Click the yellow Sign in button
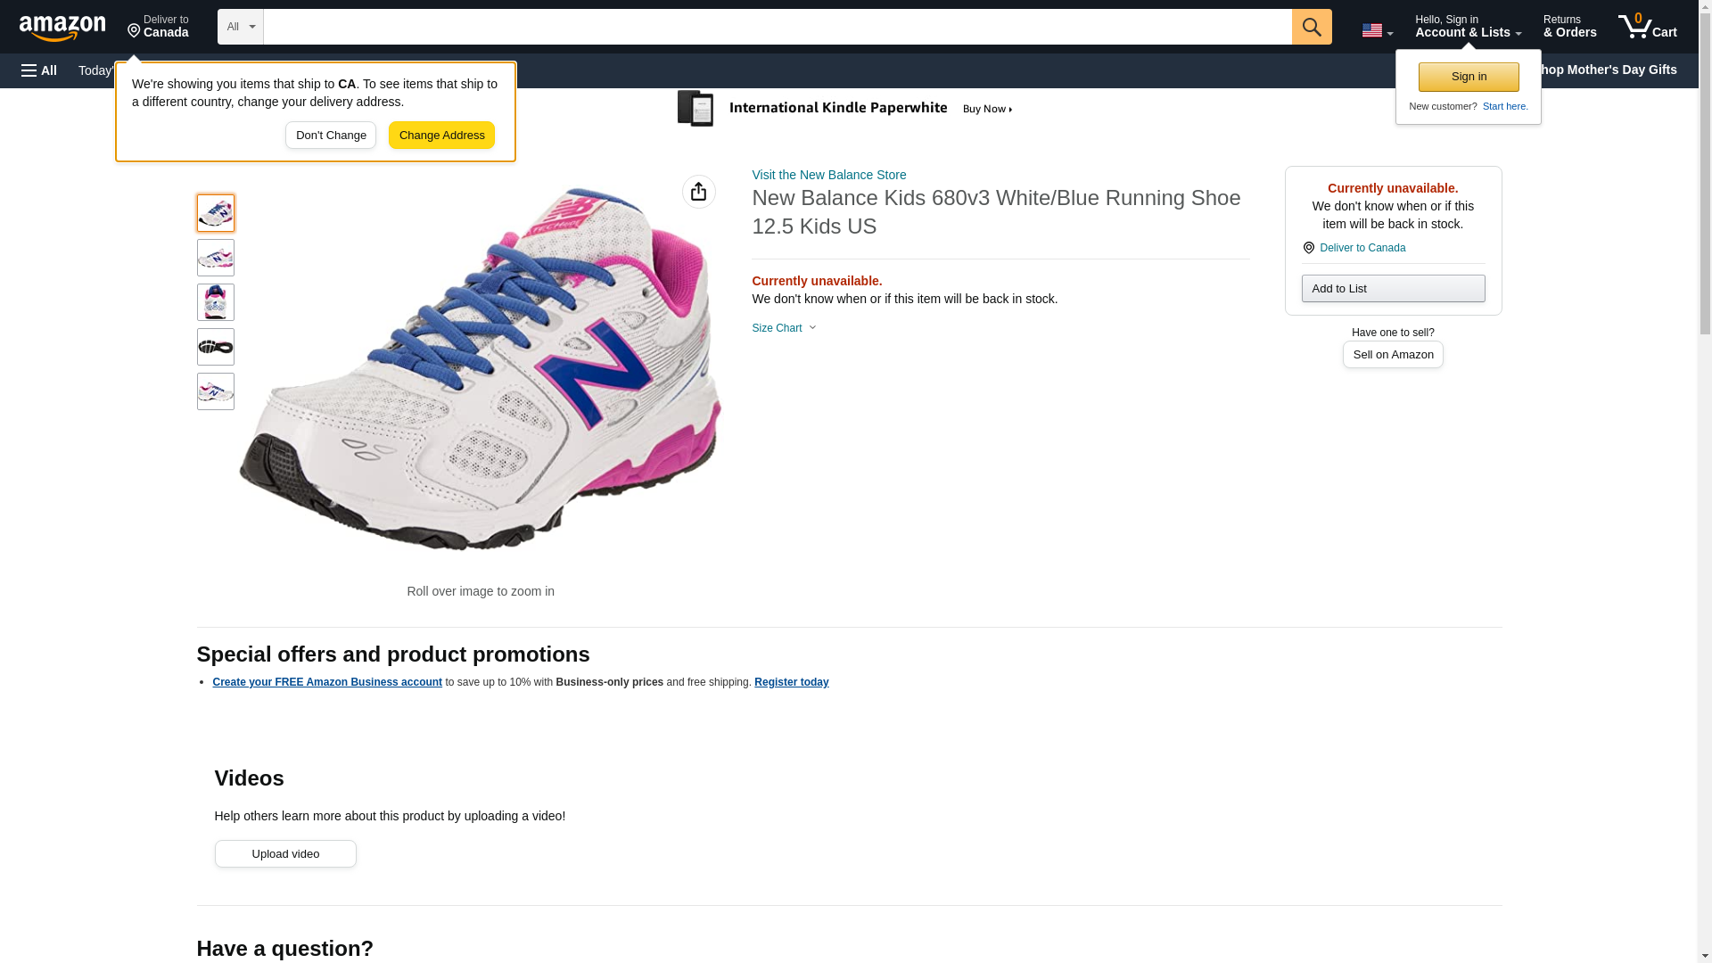The image size is (1712, 963). point(1469,77)
